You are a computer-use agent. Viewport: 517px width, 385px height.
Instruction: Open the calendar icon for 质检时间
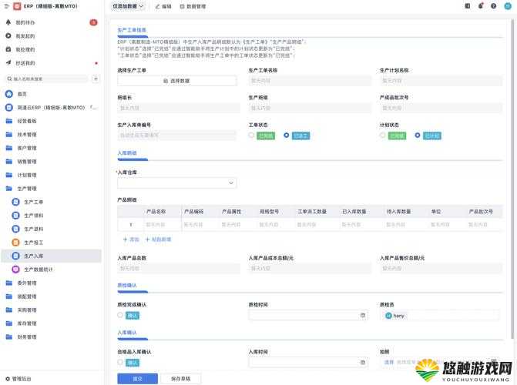[x=363, y=316]
